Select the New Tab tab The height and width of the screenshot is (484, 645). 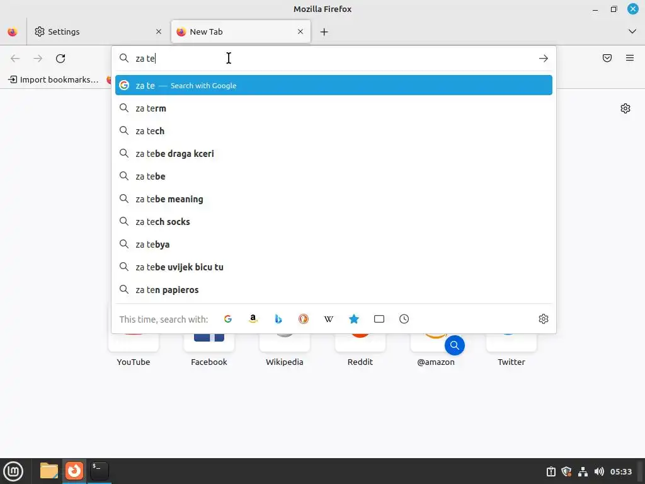[x=241, y=32]
